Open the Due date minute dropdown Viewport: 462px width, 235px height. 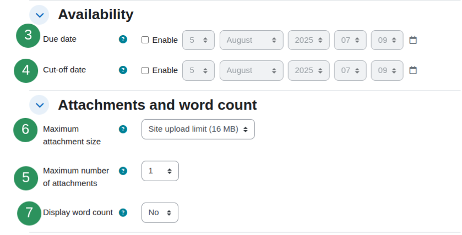(x=387, y=40)
